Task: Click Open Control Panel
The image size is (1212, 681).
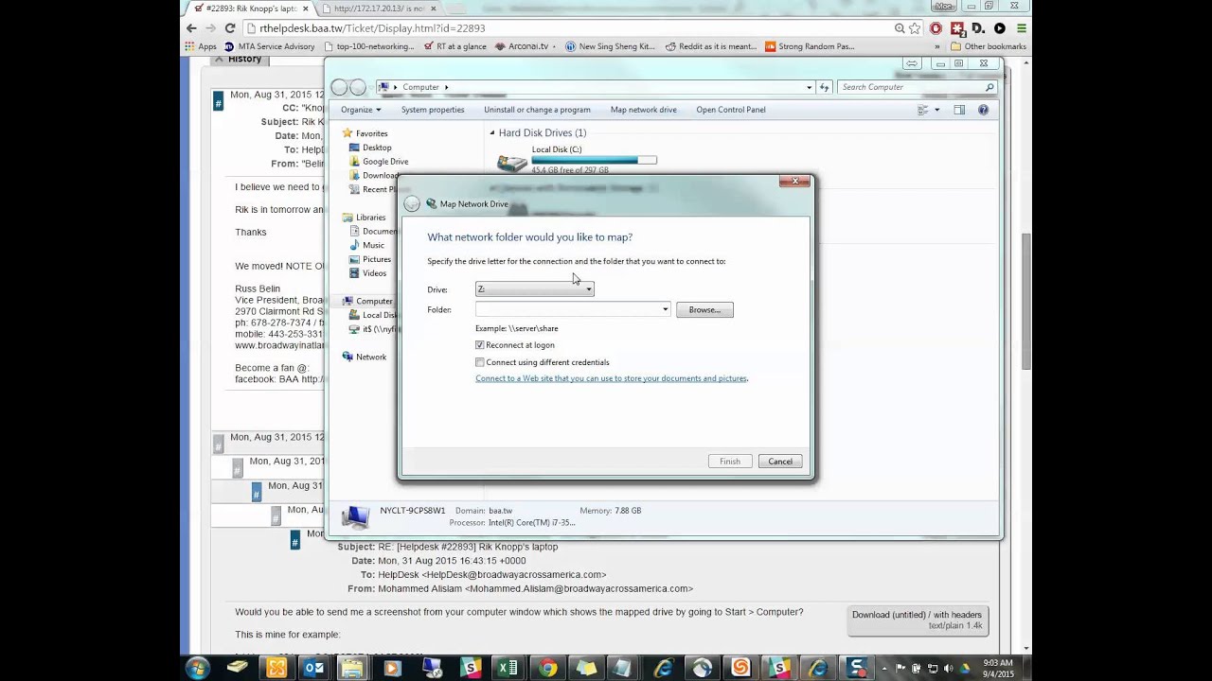Action: click(731, 110)
